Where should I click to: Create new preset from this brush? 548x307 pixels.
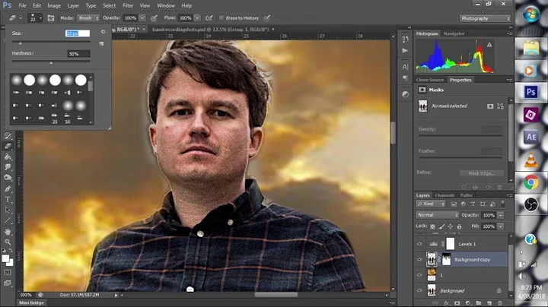101,43
